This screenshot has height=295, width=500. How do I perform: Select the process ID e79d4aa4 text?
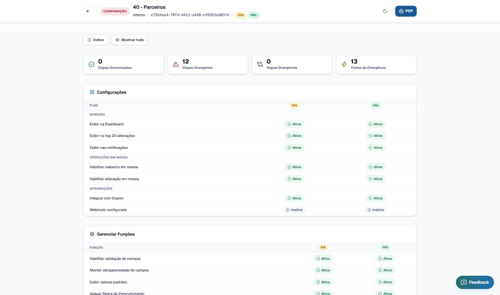pos(190,15)
